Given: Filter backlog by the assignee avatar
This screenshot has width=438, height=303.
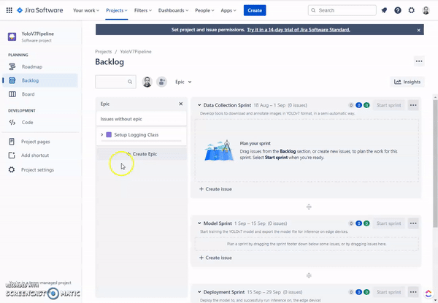Looking at the screenshot, I should tap(147, 82).
